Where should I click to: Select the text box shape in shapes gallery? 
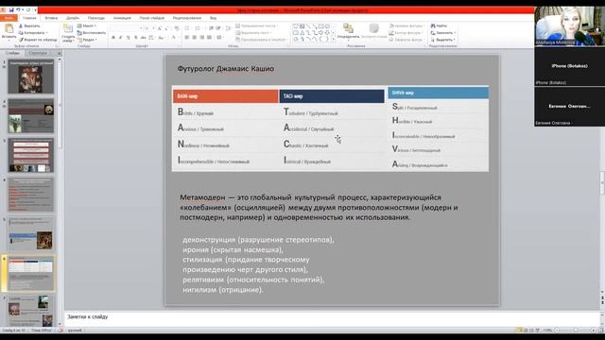coord(302,26)
